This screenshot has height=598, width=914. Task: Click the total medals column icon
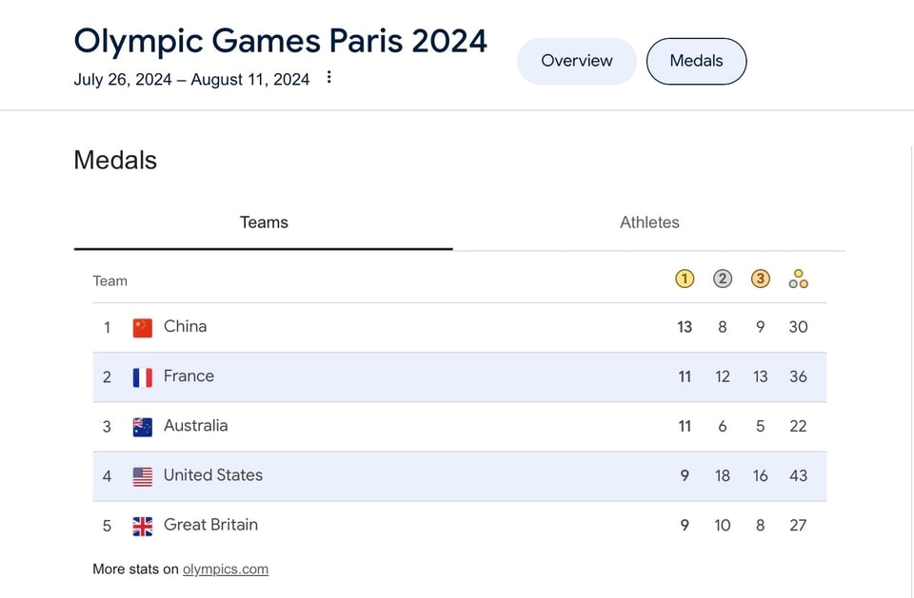coord(798,280)
